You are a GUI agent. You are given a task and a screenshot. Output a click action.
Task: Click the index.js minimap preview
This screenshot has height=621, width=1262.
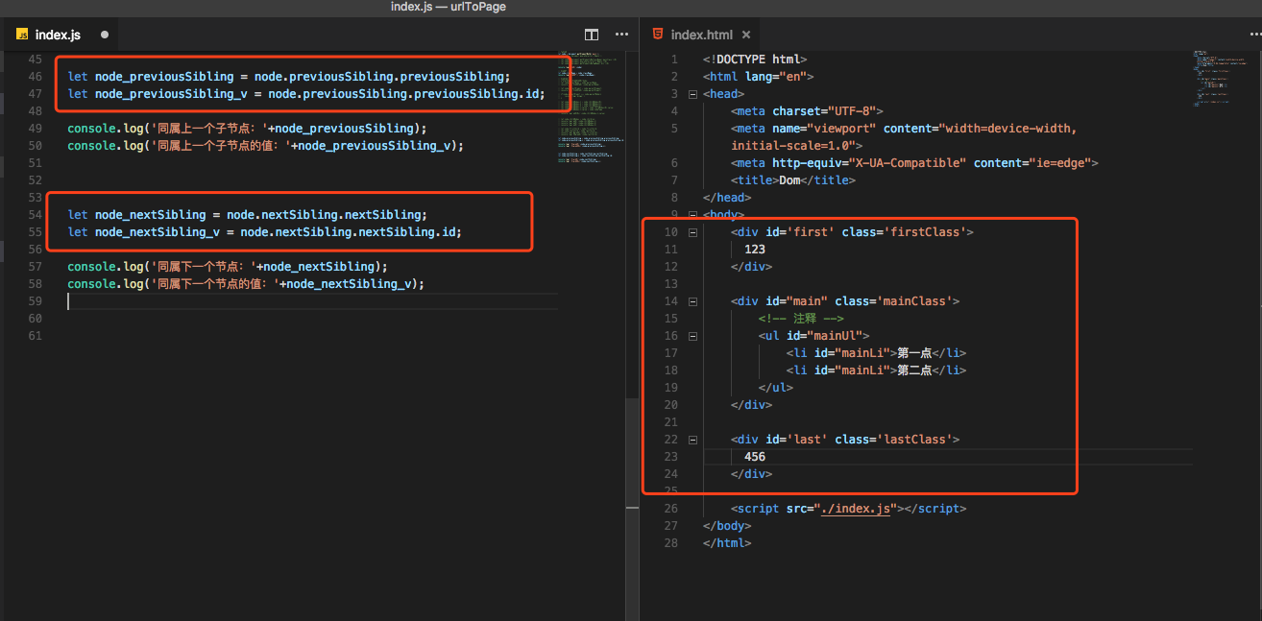click(x=590, y=107)
